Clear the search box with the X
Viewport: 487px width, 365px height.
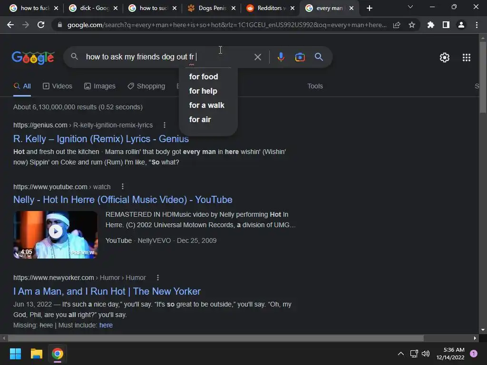[257, 57]
